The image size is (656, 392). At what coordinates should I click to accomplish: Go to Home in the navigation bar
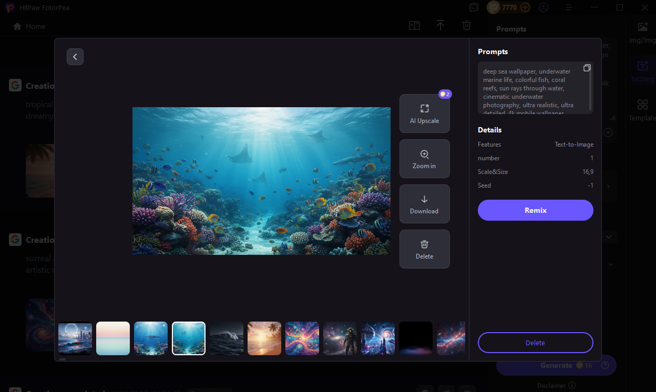[x=28, y=26]
